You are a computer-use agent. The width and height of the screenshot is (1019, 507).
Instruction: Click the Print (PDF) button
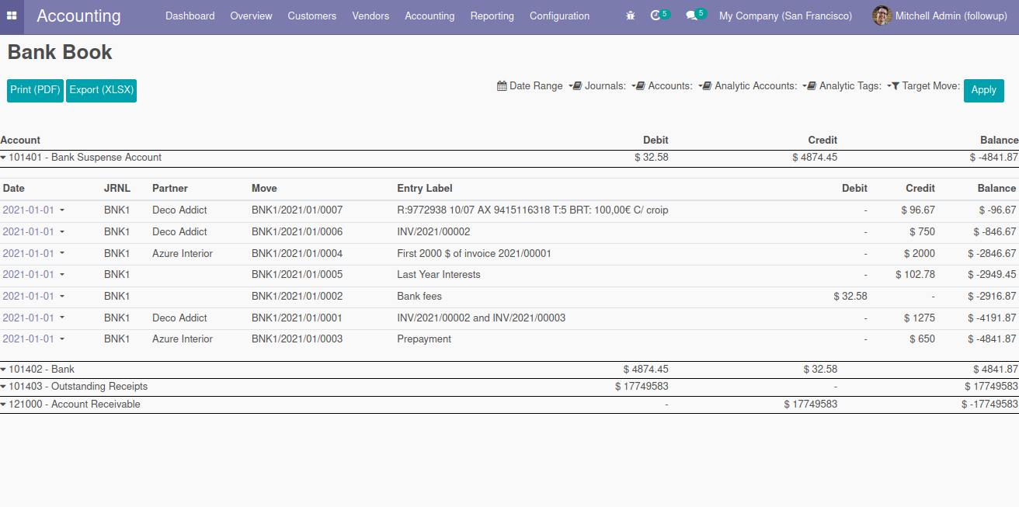(35, 90)
